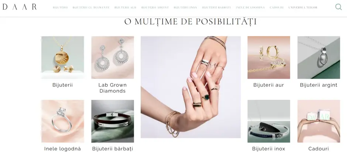Go to Cadouri in the top menu
The image size is (347, 152).
click(276, 7)
